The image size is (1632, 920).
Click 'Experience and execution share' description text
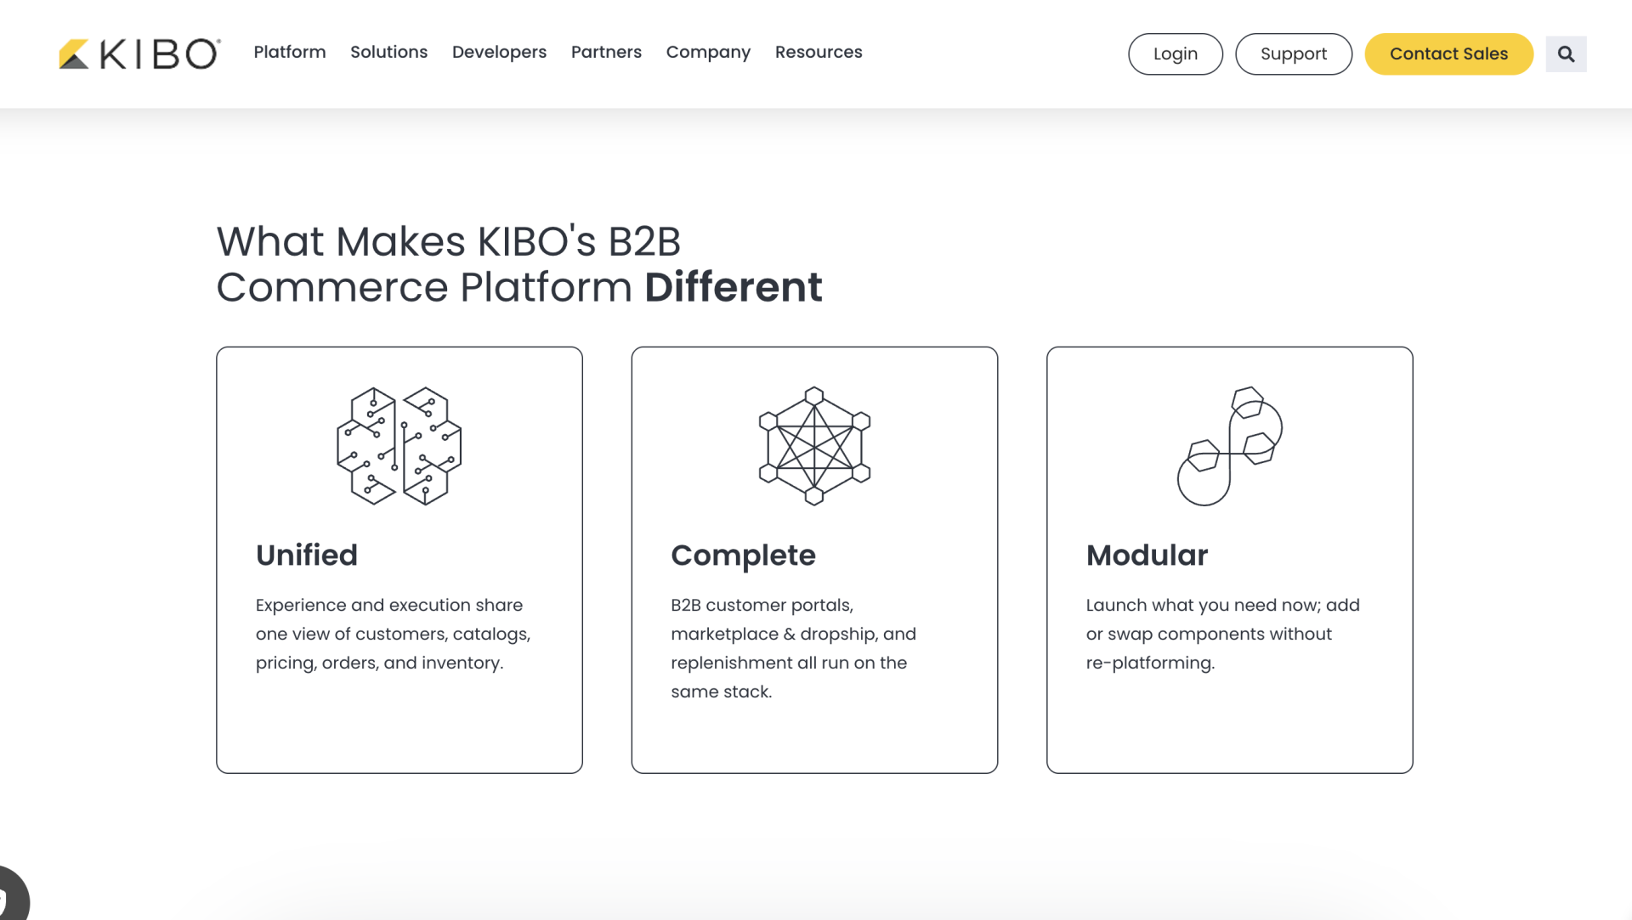tap(394, 634)
